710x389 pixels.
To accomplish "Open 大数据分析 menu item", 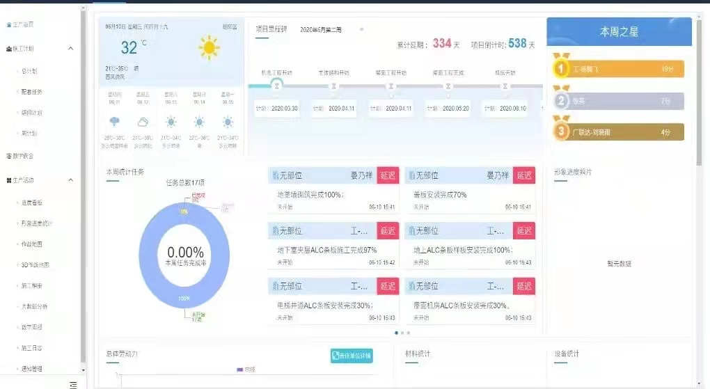I will tap(34, 307).
